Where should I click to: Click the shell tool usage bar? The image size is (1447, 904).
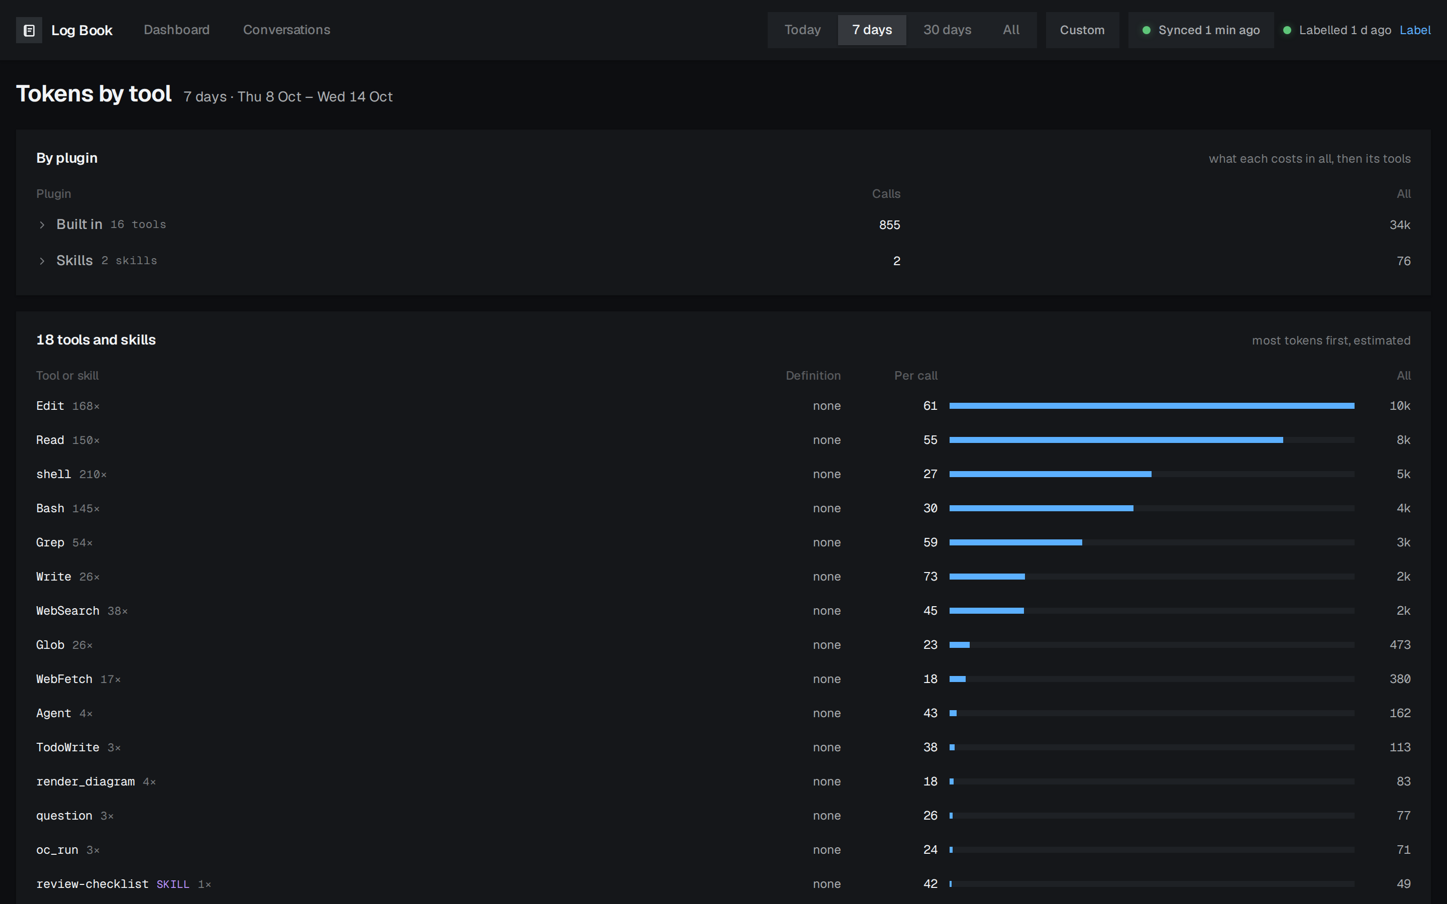click(x=1152, y=474)
